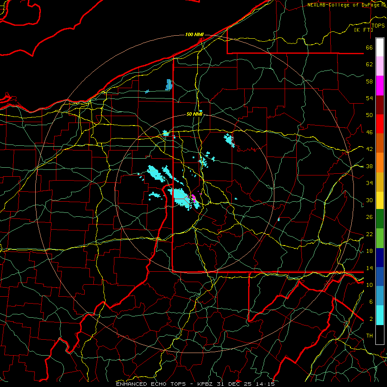
Task: Click the 26 value on legend
Action: [369, 217]
